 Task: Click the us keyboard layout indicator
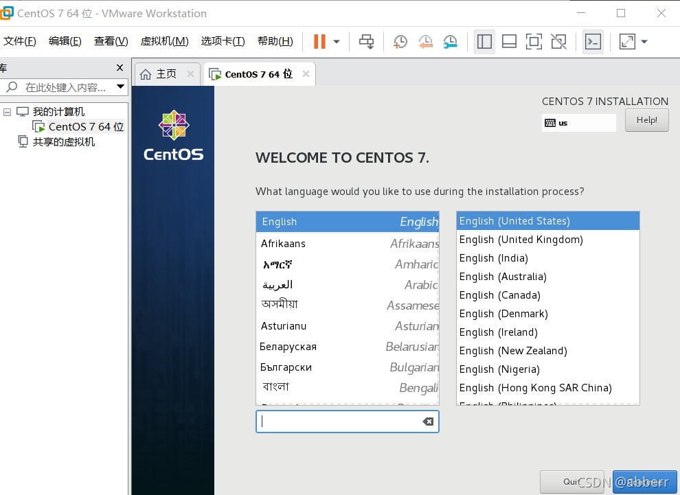(578, 123)
